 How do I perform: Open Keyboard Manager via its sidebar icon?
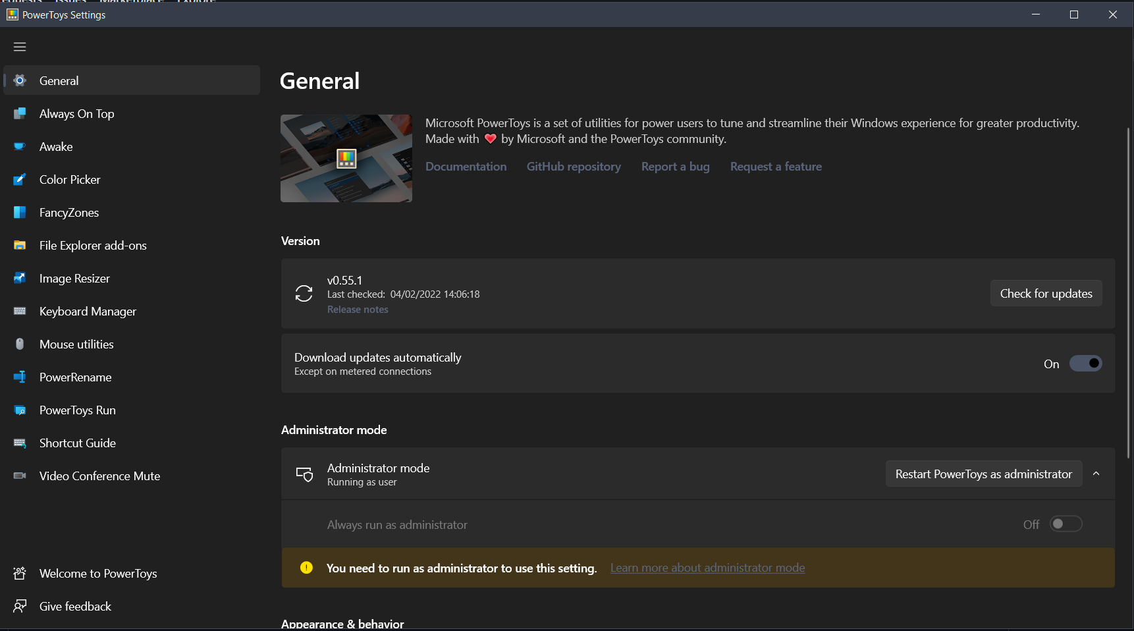coord(20,311)
